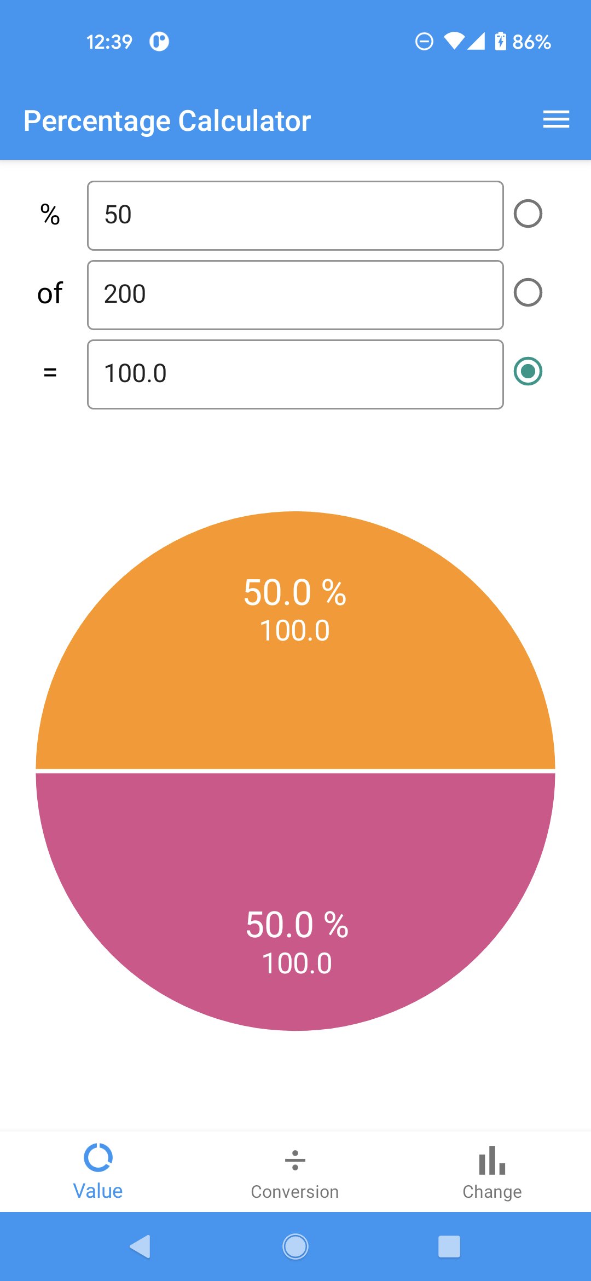
Task: Tap the Android back triangle icon
Action: [x=140, y=1247]
